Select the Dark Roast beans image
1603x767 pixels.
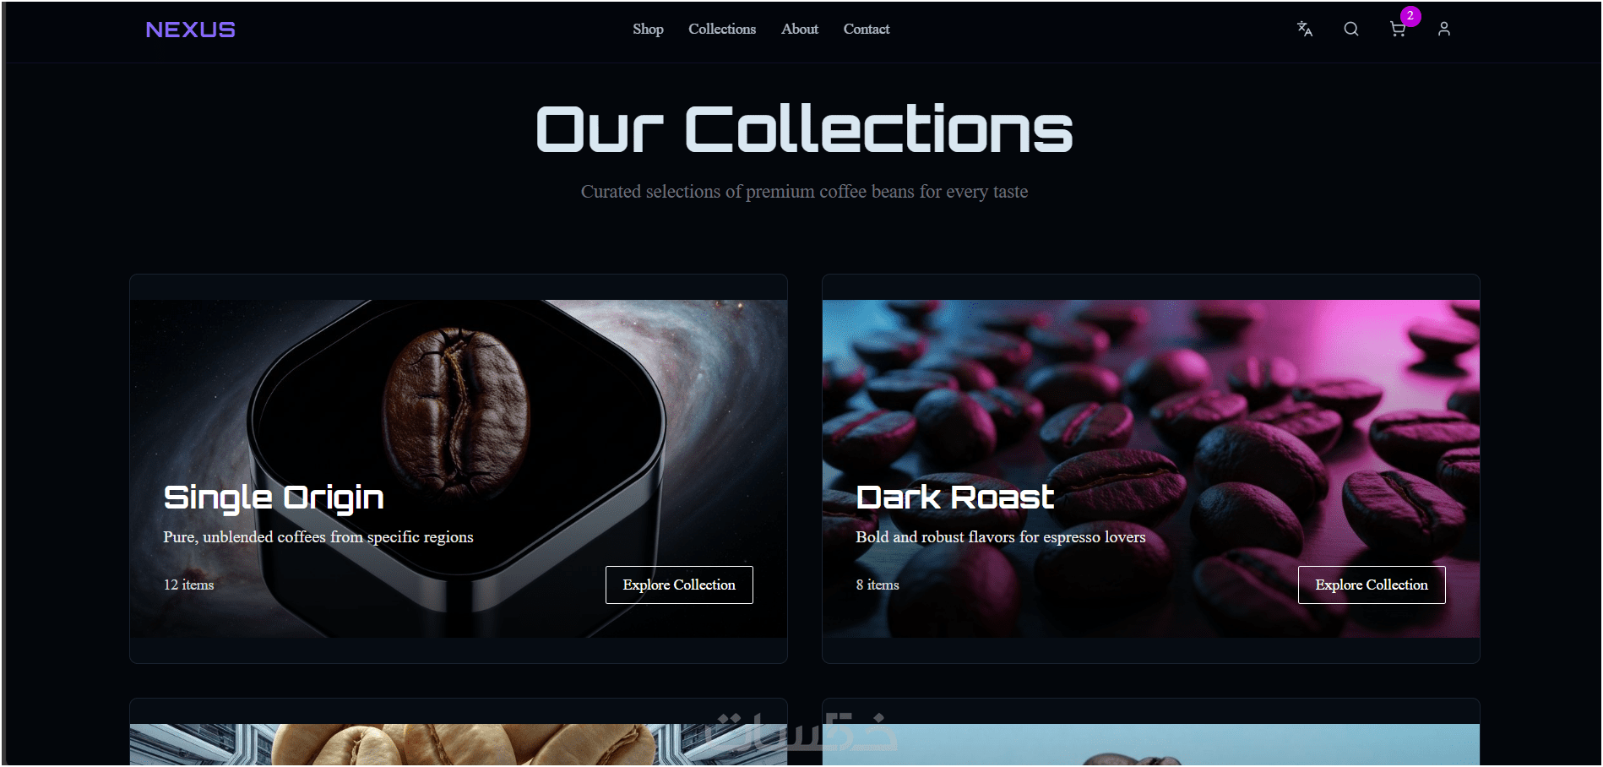pos(1151,469)
